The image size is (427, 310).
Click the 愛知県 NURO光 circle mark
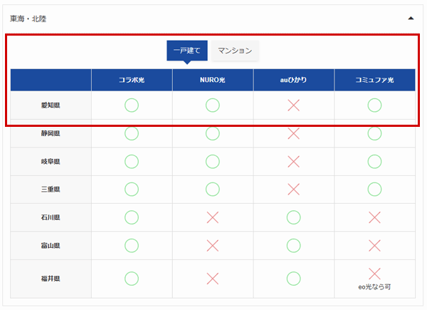[x=212, y=105]
